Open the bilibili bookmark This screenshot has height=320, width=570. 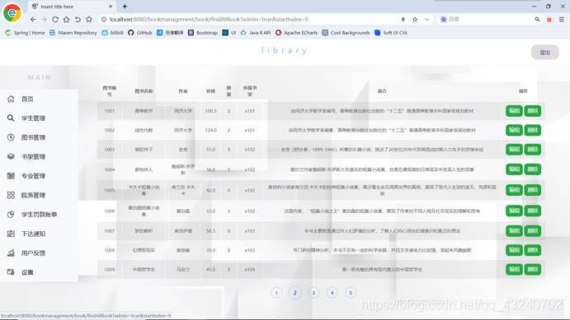point(112,33)
